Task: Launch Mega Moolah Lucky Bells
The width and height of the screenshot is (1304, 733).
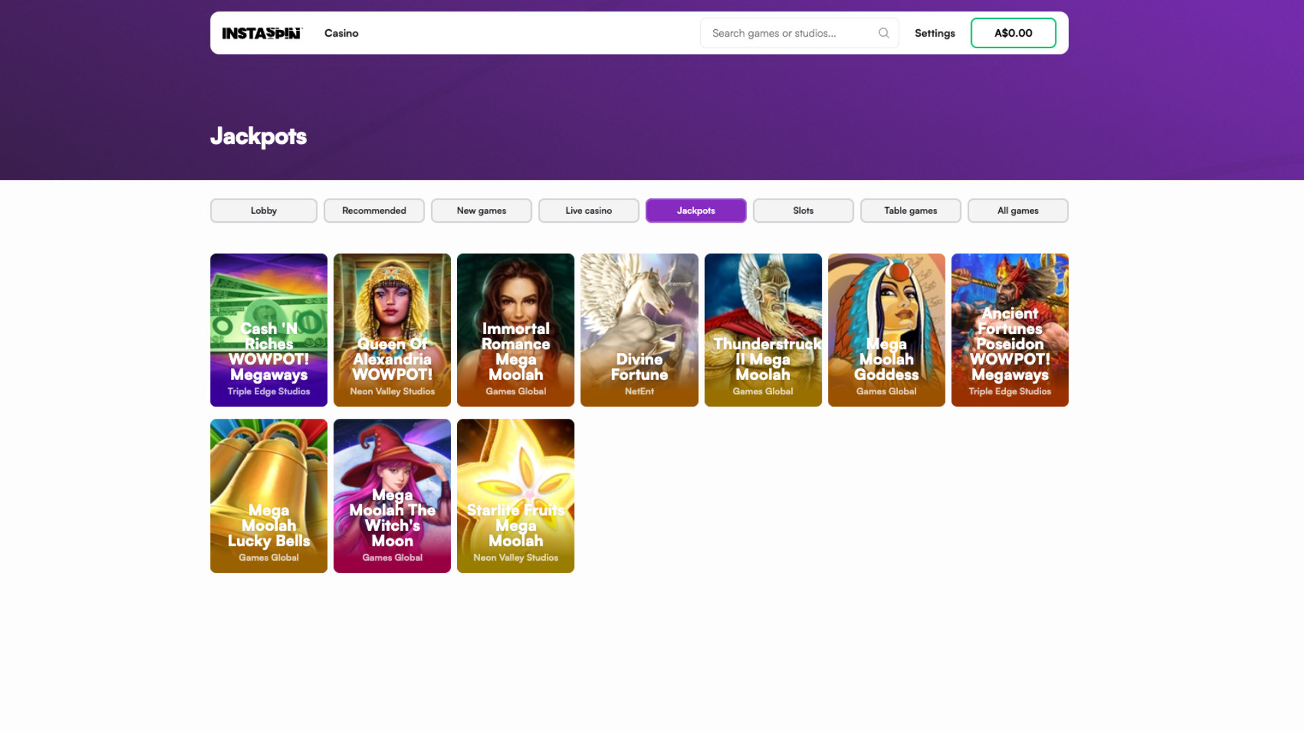Action: [269, 495]
